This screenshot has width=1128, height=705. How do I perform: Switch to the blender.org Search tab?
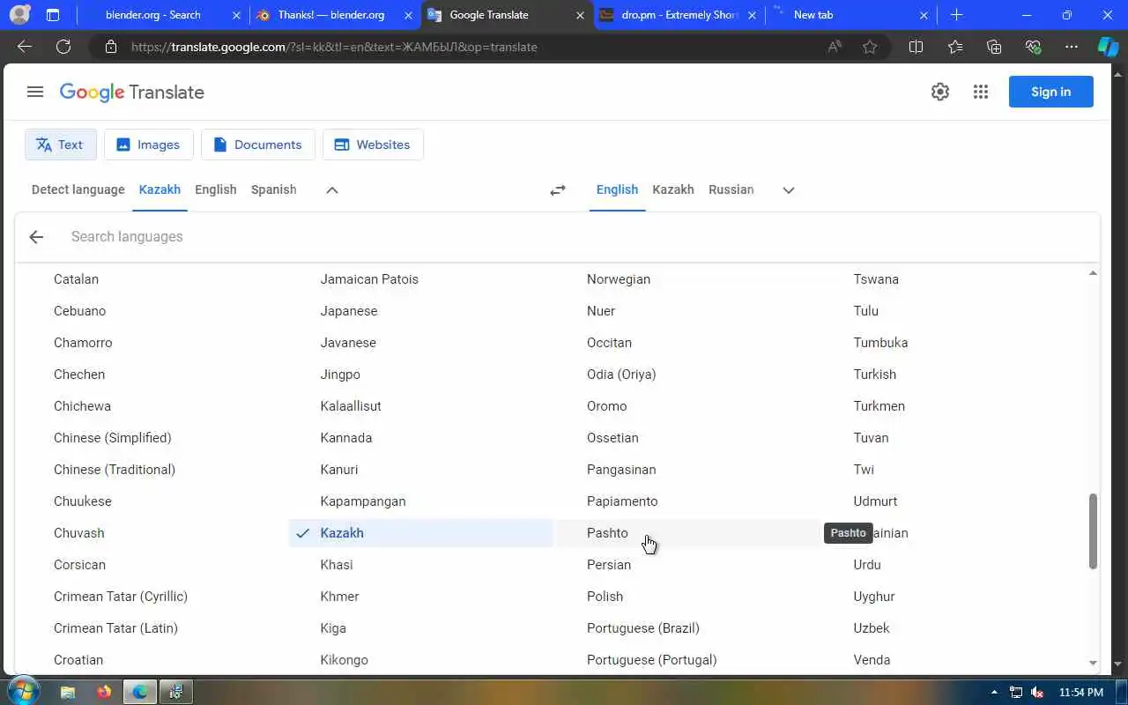click(x=152, y=15)
